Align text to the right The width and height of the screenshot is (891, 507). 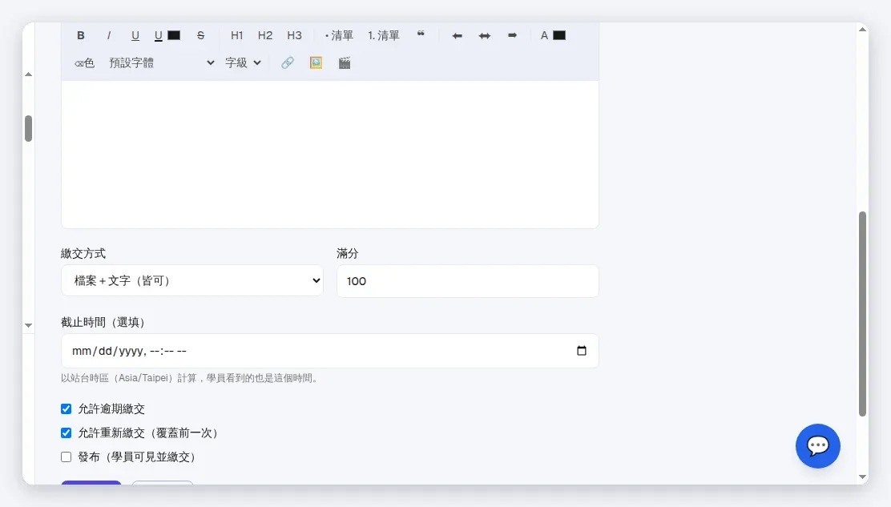(512, 36)
